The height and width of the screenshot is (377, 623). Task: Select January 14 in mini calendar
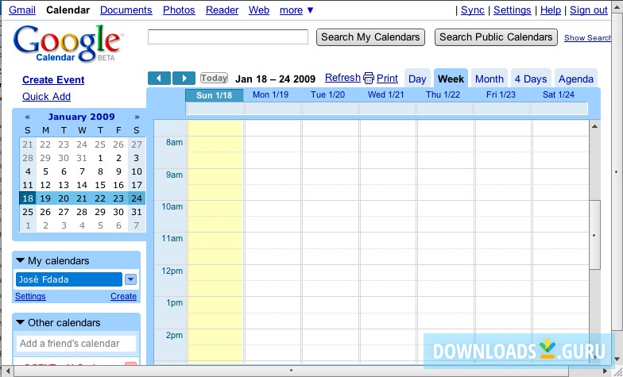tap(82, 185)
